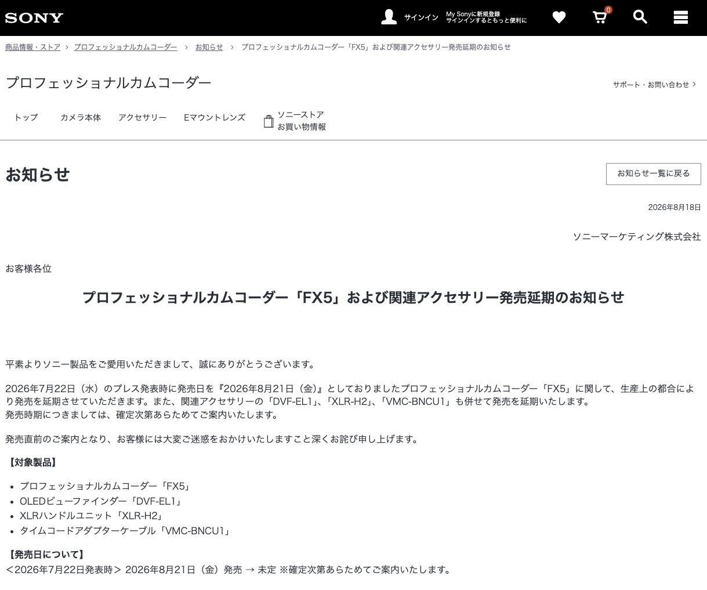
Task: Open favorites heart icon
Action: click(559, 17)
